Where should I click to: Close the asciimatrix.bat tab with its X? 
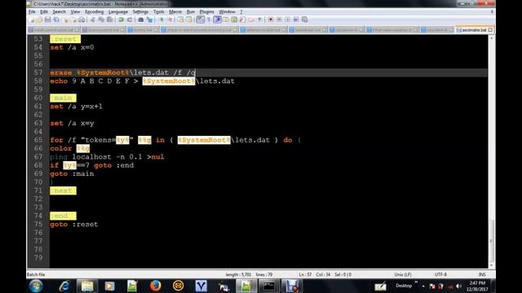[490, 30]
